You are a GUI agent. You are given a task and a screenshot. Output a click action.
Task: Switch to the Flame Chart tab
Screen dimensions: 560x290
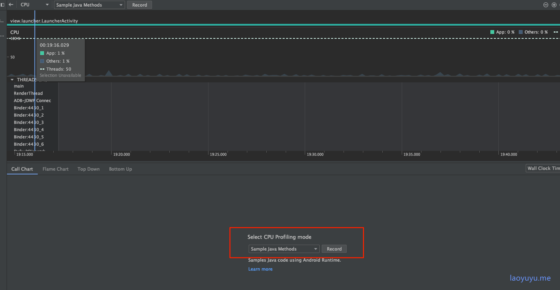55,169
